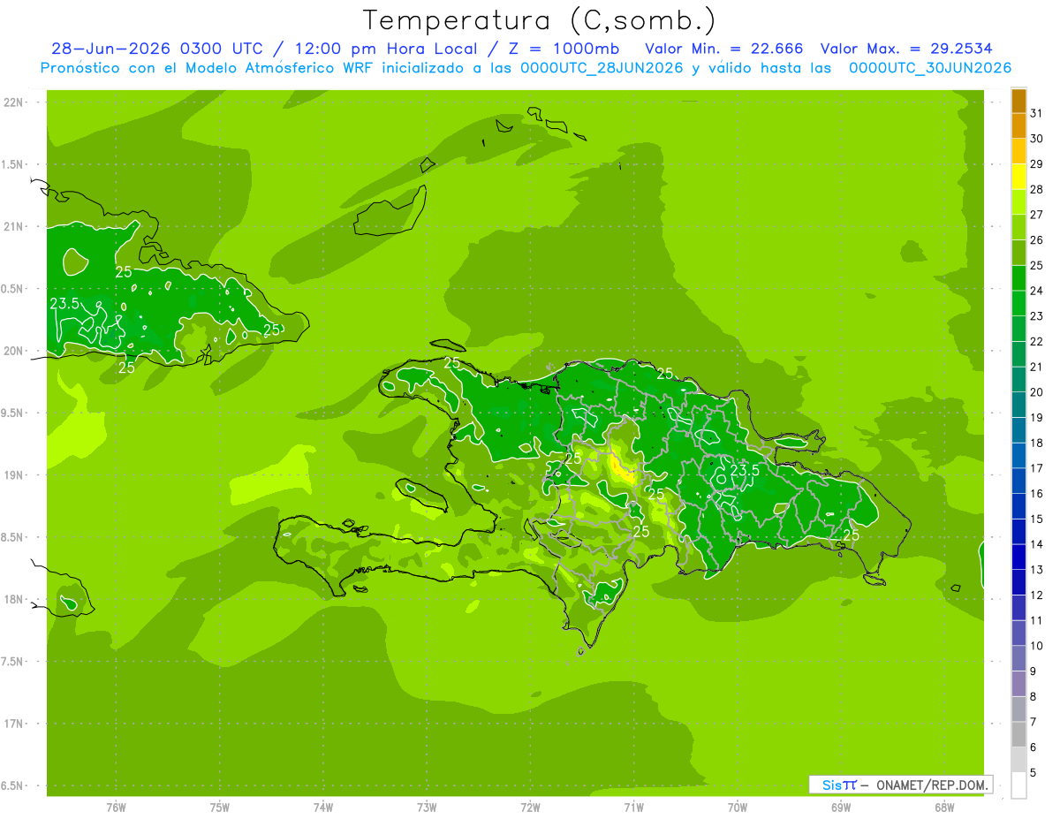Viewport: 1060px width, 819px height.
Task: Click '23.5' contour label over Dominican Republic
Action: coord(745,471)
